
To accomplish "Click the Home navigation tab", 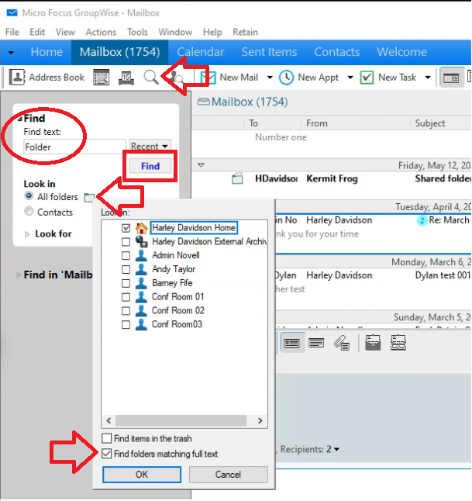I will click(47, 52).
